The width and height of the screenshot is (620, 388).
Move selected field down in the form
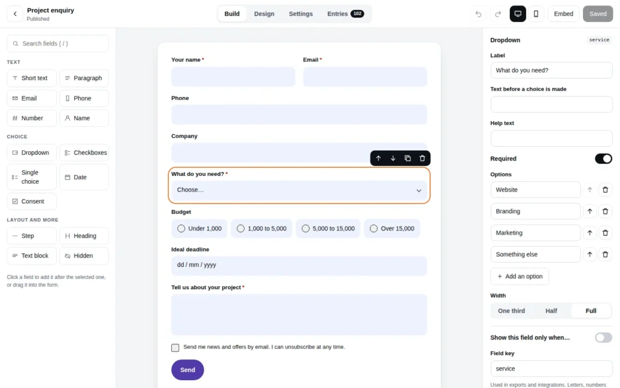click(393, 158)
